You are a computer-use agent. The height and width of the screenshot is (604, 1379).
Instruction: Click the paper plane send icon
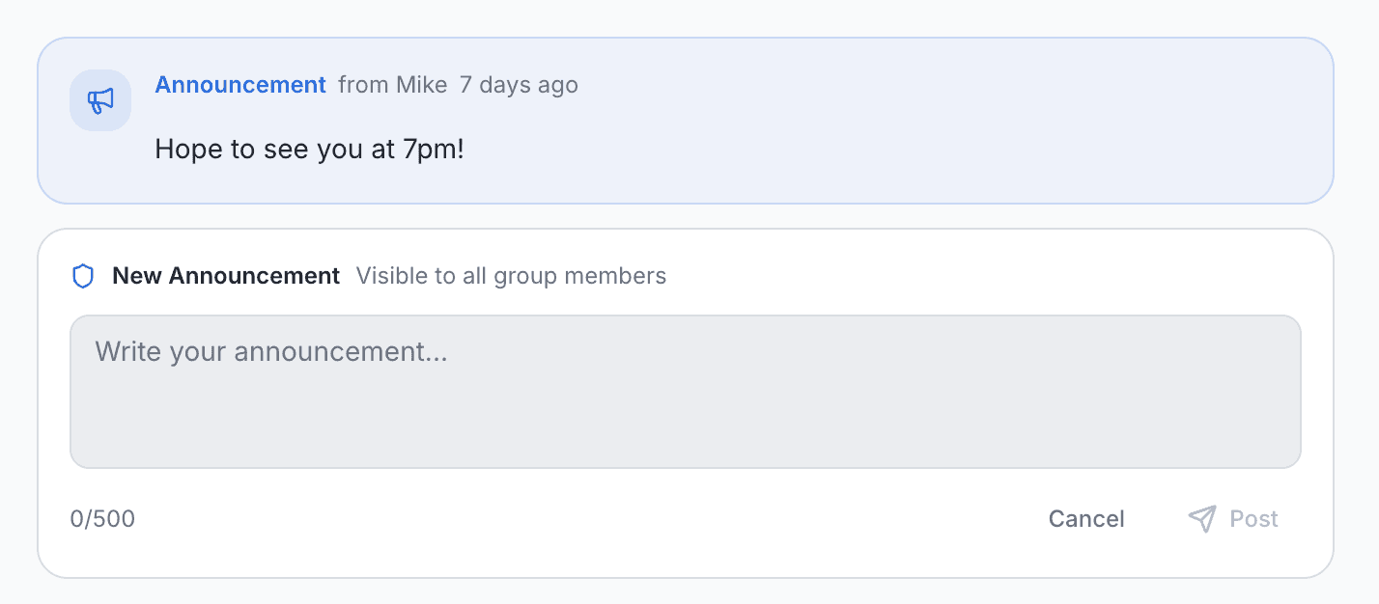click(1201, 519)
